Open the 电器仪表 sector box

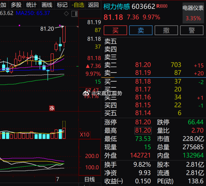[193, 13]
